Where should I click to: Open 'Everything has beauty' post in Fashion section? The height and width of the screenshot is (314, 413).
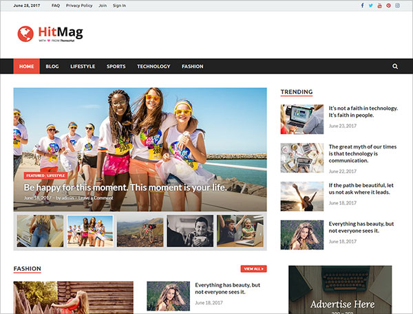coord(228,289)
